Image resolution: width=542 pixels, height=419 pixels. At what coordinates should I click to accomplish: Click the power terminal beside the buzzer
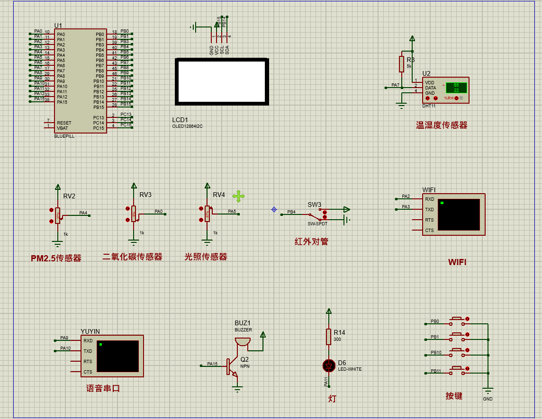[x=262, y=335]
